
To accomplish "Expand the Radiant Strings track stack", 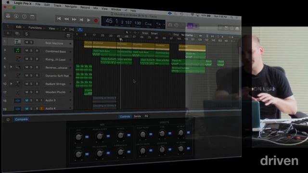I will click(11, 84).
